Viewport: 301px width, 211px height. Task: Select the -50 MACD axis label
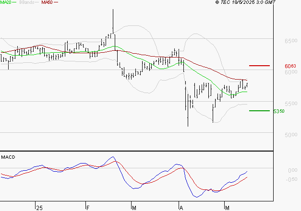[x=292, y=180]
